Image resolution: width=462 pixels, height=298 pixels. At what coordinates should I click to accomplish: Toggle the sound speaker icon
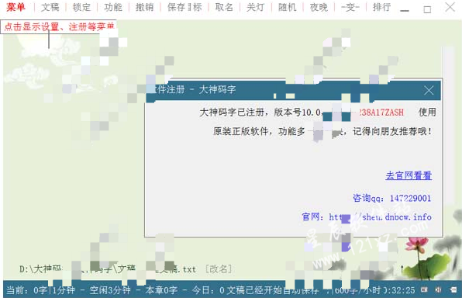click(x=439, y=289)
